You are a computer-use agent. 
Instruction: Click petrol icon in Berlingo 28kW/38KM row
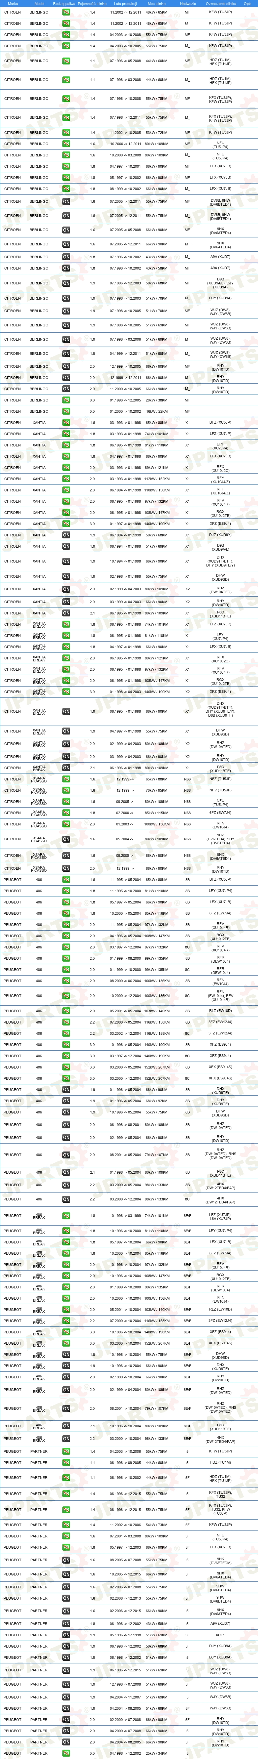(x=66, y=400)
